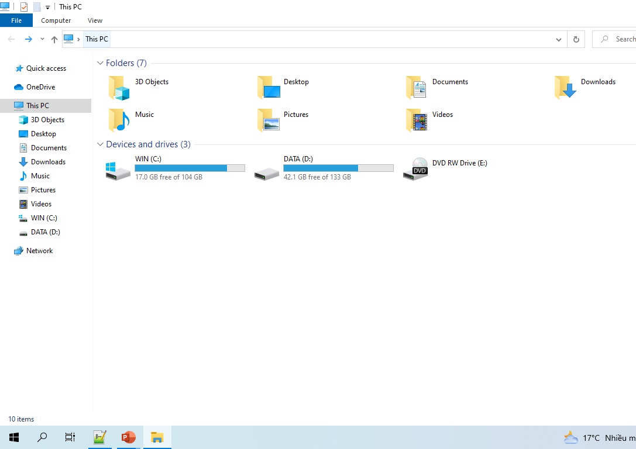This screenshot has width=636, height=449.
Task: Open PowerPoint from the taskbar
Action: click(128, 437)
